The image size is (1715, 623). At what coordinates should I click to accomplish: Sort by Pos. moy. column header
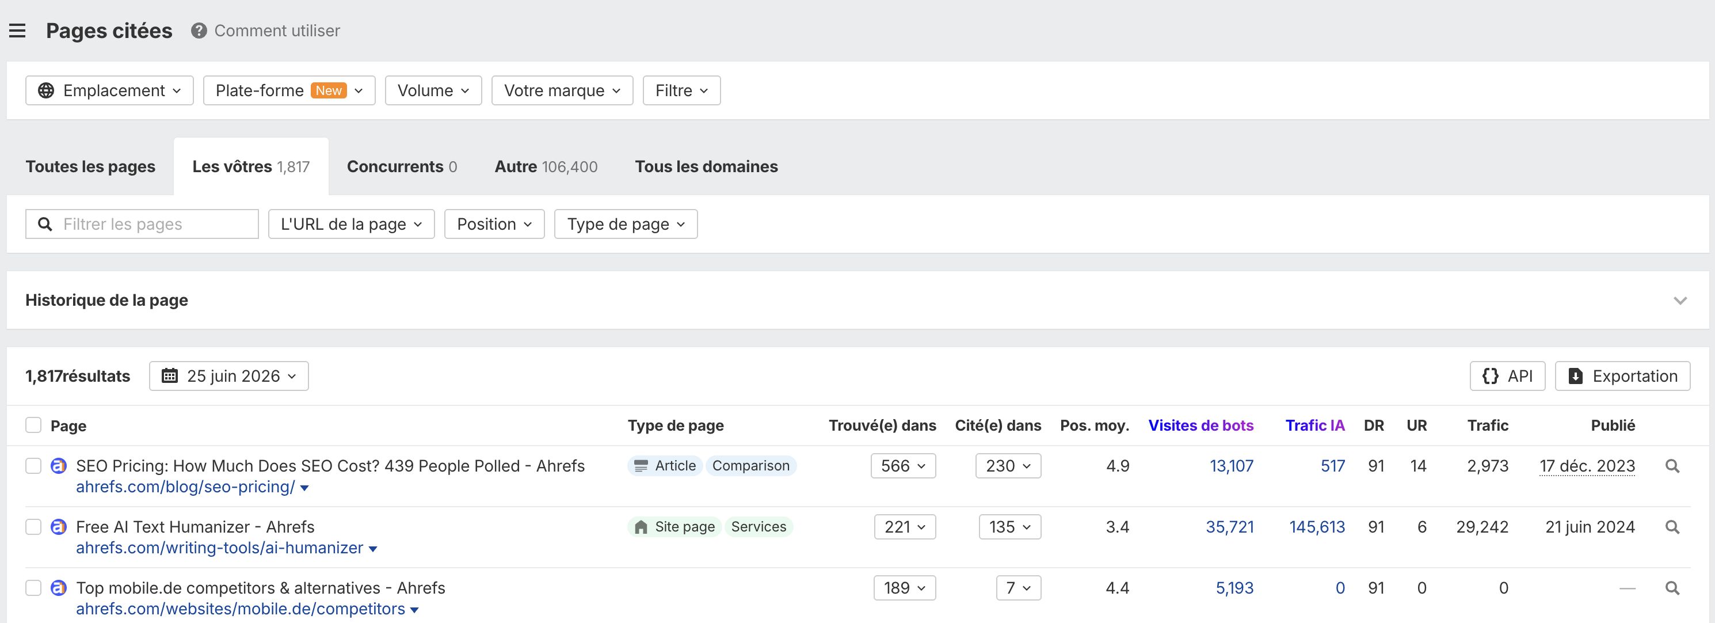[x=1095, y=425]
